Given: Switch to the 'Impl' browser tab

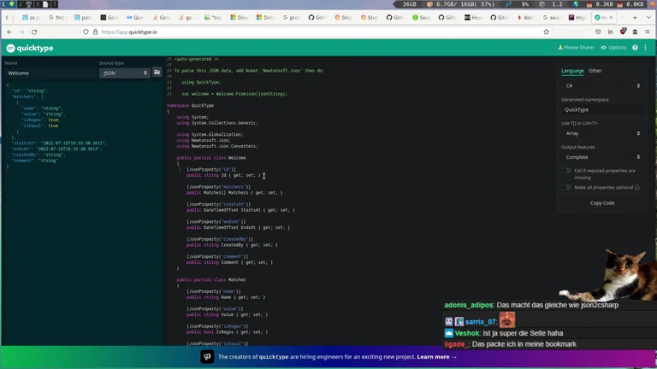Looking at the screenshot, I should (577, 18).
